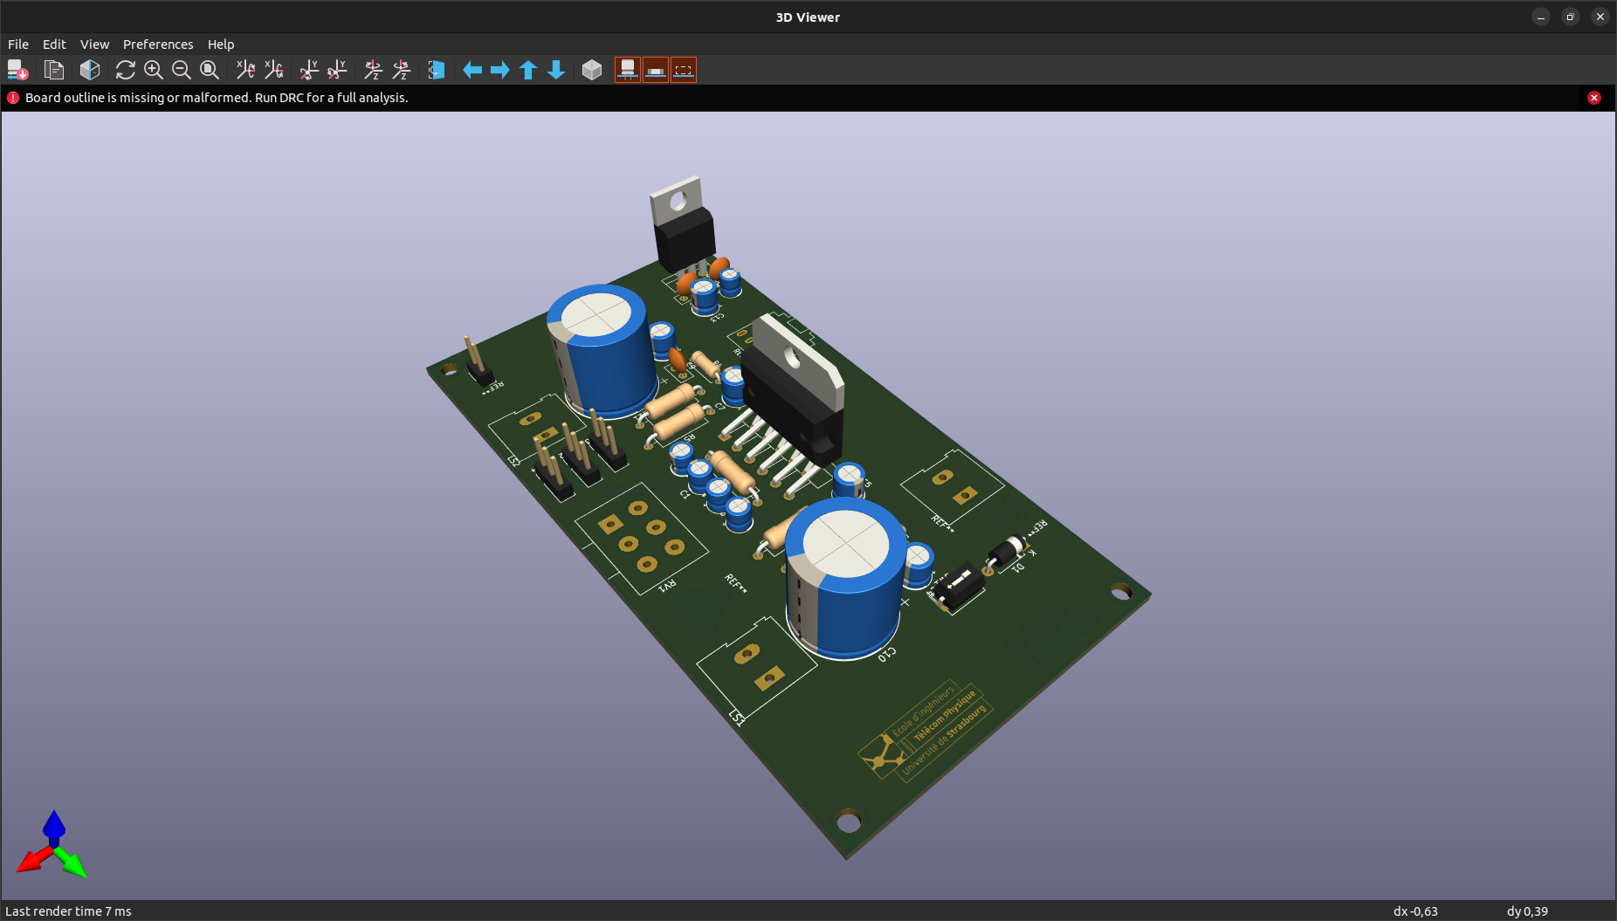Click the 'Last render time 7 ms' status text
This screenshot has height=921, width=1617.
click(68, 911)
